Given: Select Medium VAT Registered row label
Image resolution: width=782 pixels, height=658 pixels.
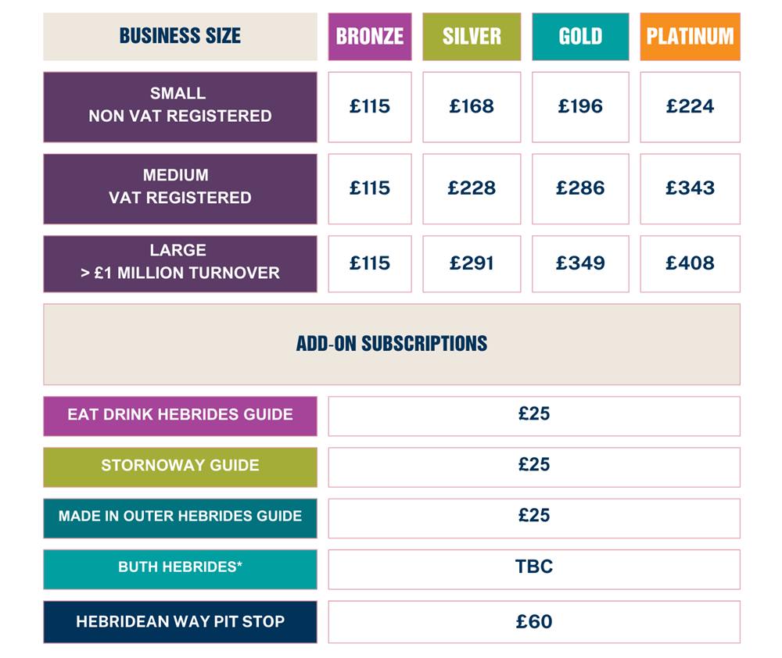Looking at the screenshot, I should point(180,189).
